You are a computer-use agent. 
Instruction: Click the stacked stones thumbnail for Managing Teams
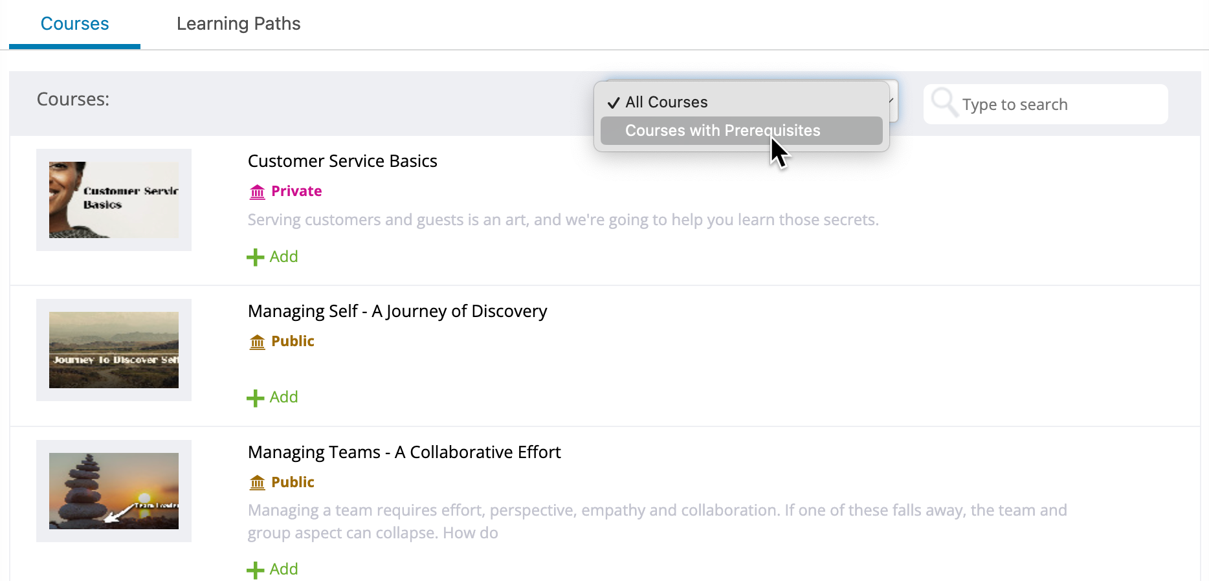tap(114, 491)
